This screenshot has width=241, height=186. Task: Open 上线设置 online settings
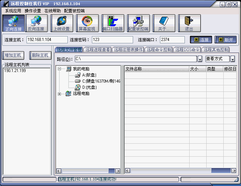coord(62,23)
